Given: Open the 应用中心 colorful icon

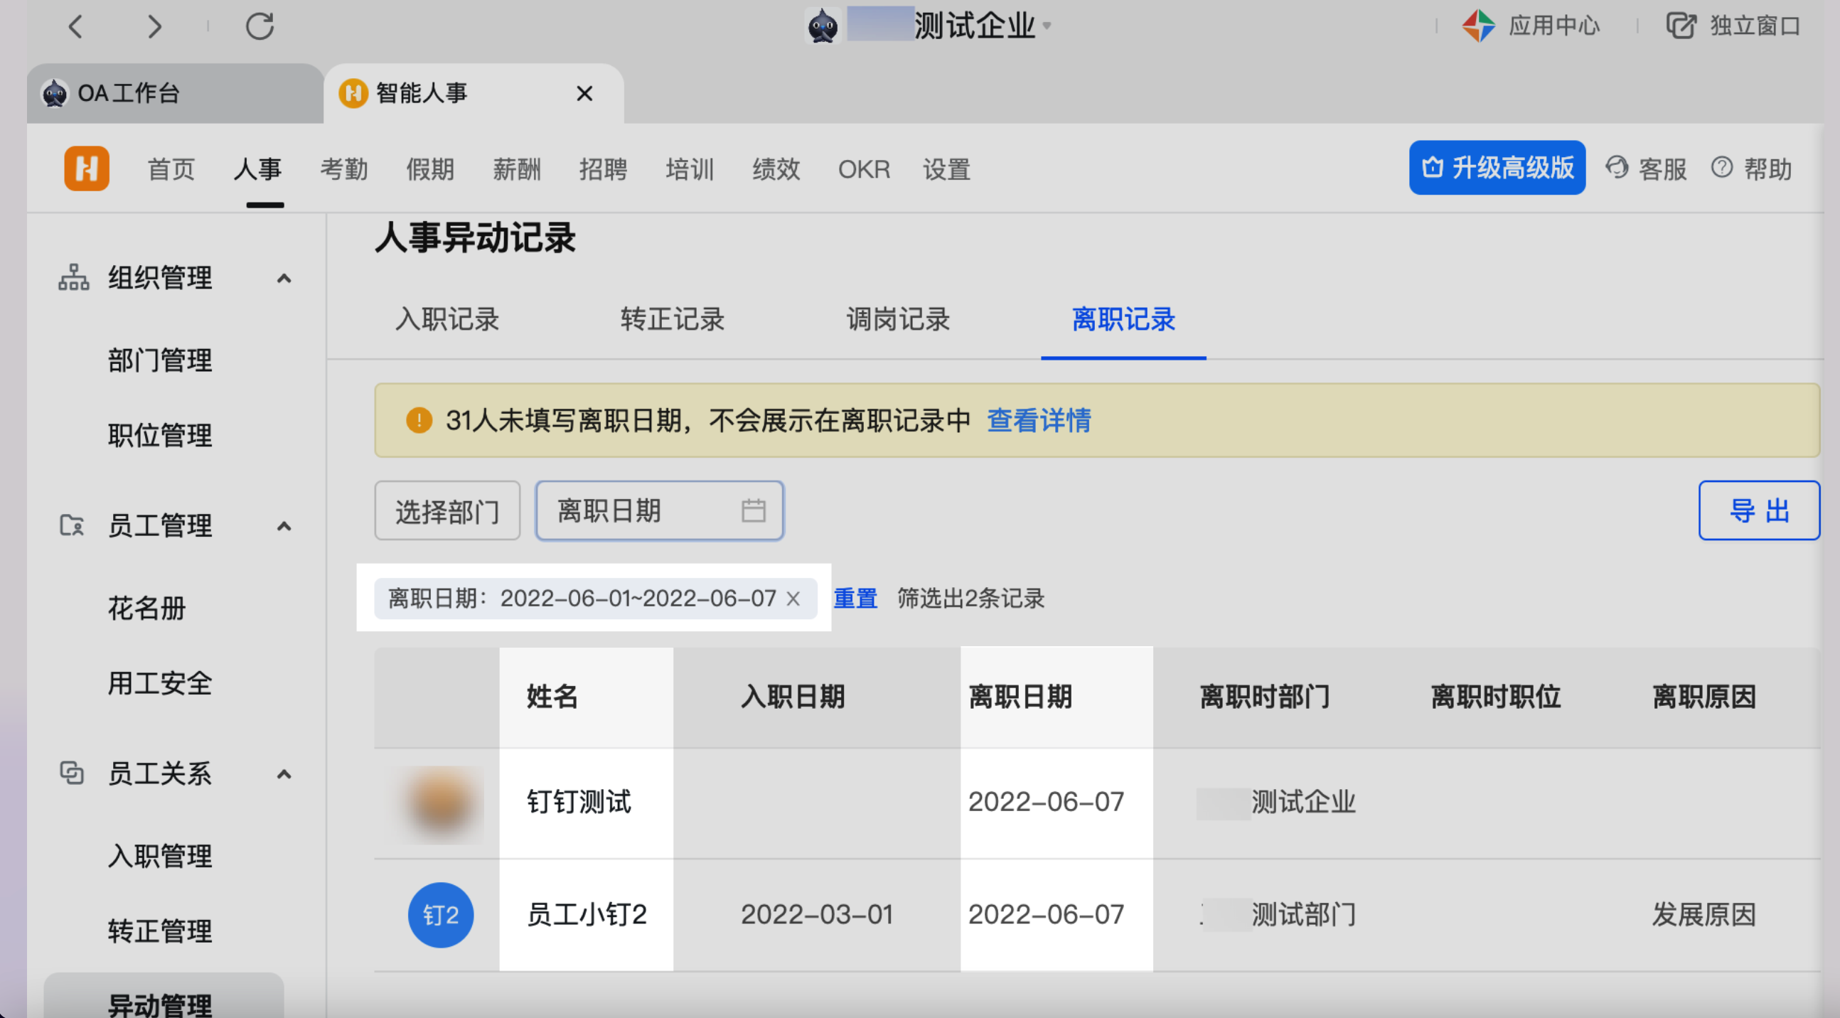Looking at the screenshot, I should pos(1478,26).
